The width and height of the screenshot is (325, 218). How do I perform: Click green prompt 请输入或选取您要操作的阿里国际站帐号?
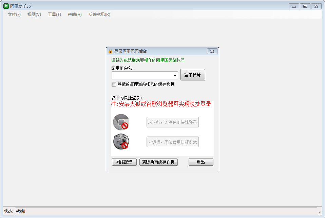coord(148,60)
